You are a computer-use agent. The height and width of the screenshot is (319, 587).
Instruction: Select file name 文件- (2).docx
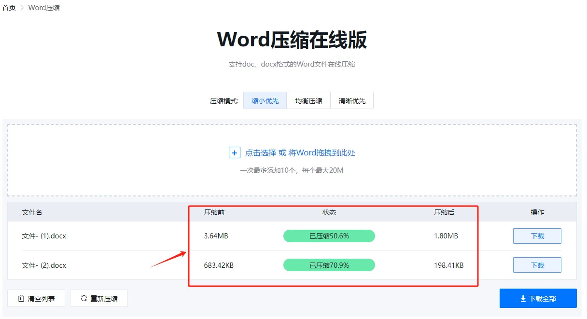[x=44, y=265]
